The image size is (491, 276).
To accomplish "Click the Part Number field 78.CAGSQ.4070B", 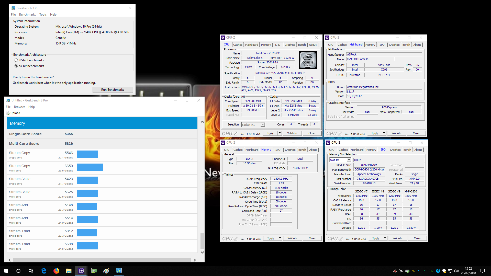I will [369, 179].
